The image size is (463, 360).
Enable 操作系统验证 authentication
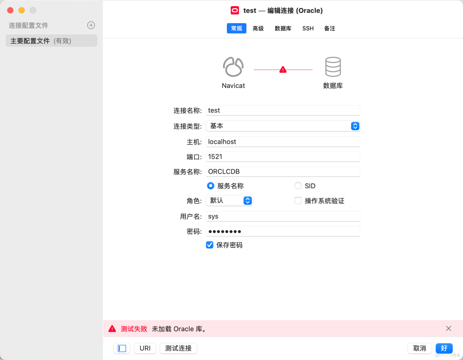(298, 201)
